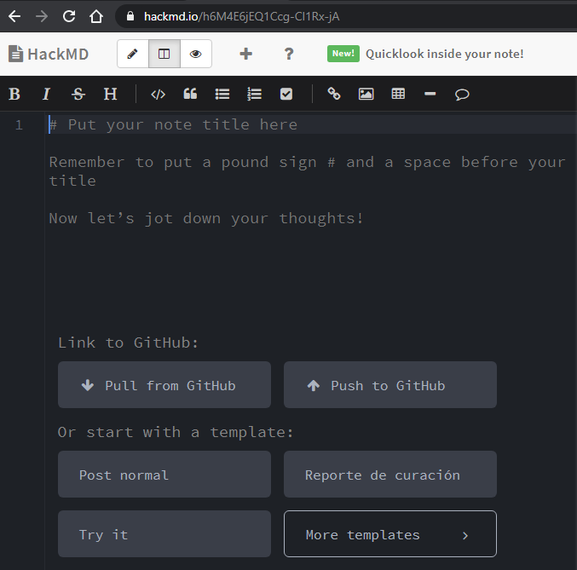
Task: Open 'Quicklook inside your note!' announcement
Action: click(x=445, y=54)
